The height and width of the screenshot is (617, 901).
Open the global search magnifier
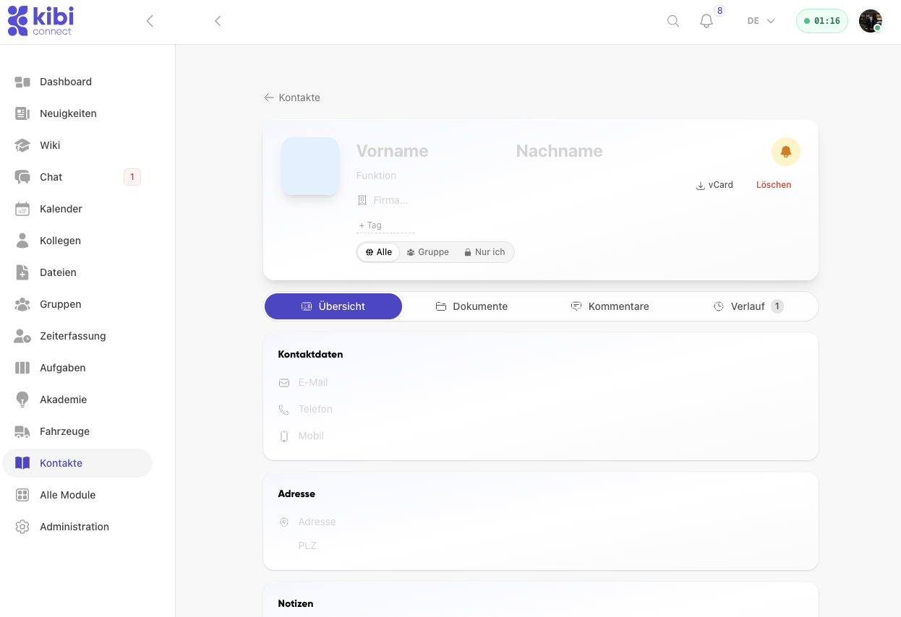pos(672,21)
